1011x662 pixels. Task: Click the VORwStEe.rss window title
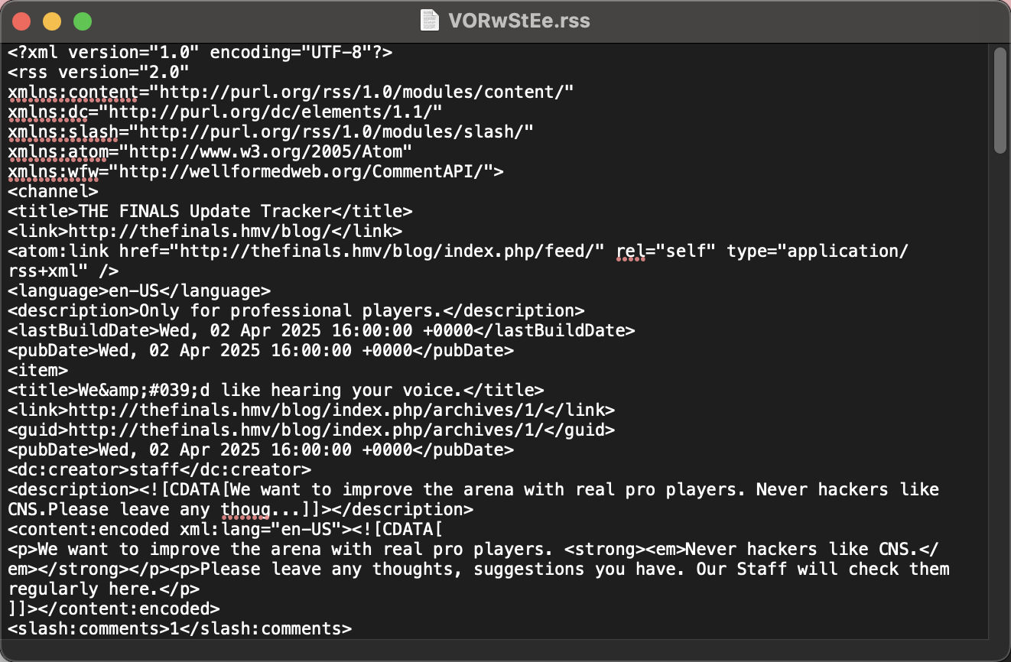(519, 21)
